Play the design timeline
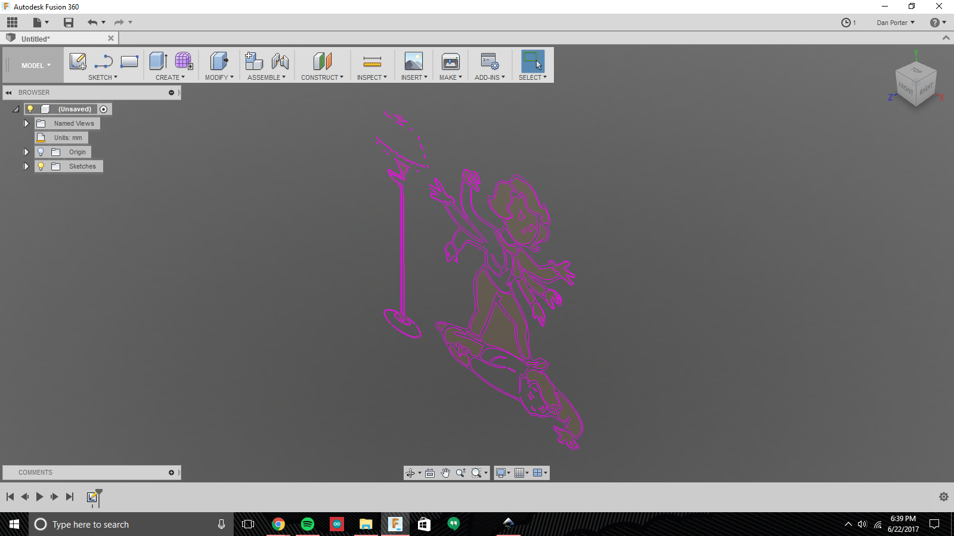 click(x=39, y=497)
